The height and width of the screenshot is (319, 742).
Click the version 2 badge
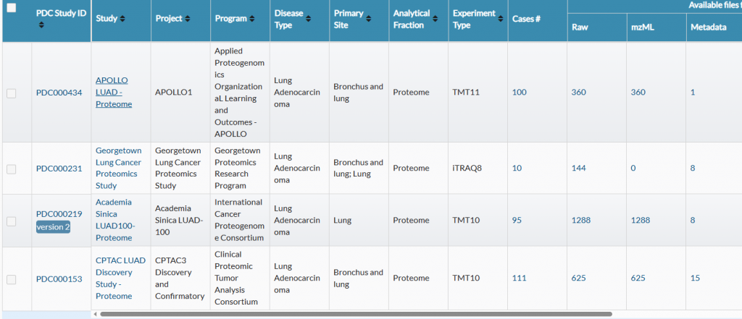click(54, 227)
